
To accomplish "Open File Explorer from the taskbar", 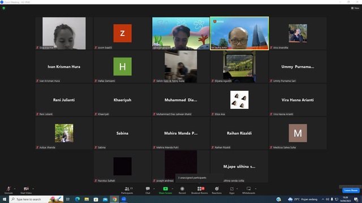I will point(87,199).
